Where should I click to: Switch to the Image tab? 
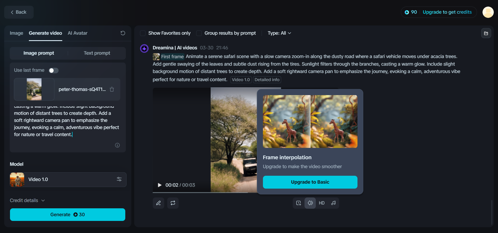17,33
